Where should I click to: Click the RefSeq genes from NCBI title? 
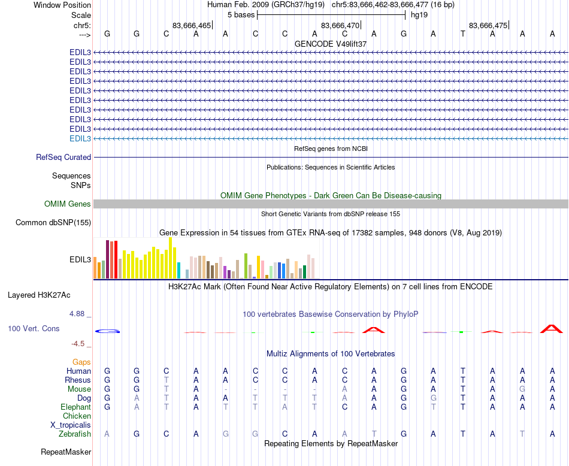click(331, 149)
